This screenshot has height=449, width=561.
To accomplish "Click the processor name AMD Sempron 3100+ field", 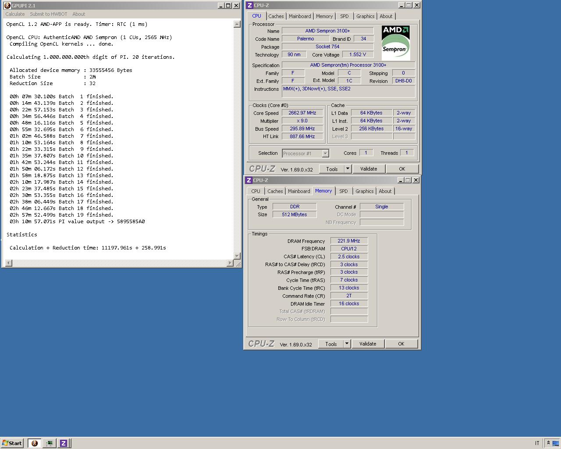I will coord(327,31).
